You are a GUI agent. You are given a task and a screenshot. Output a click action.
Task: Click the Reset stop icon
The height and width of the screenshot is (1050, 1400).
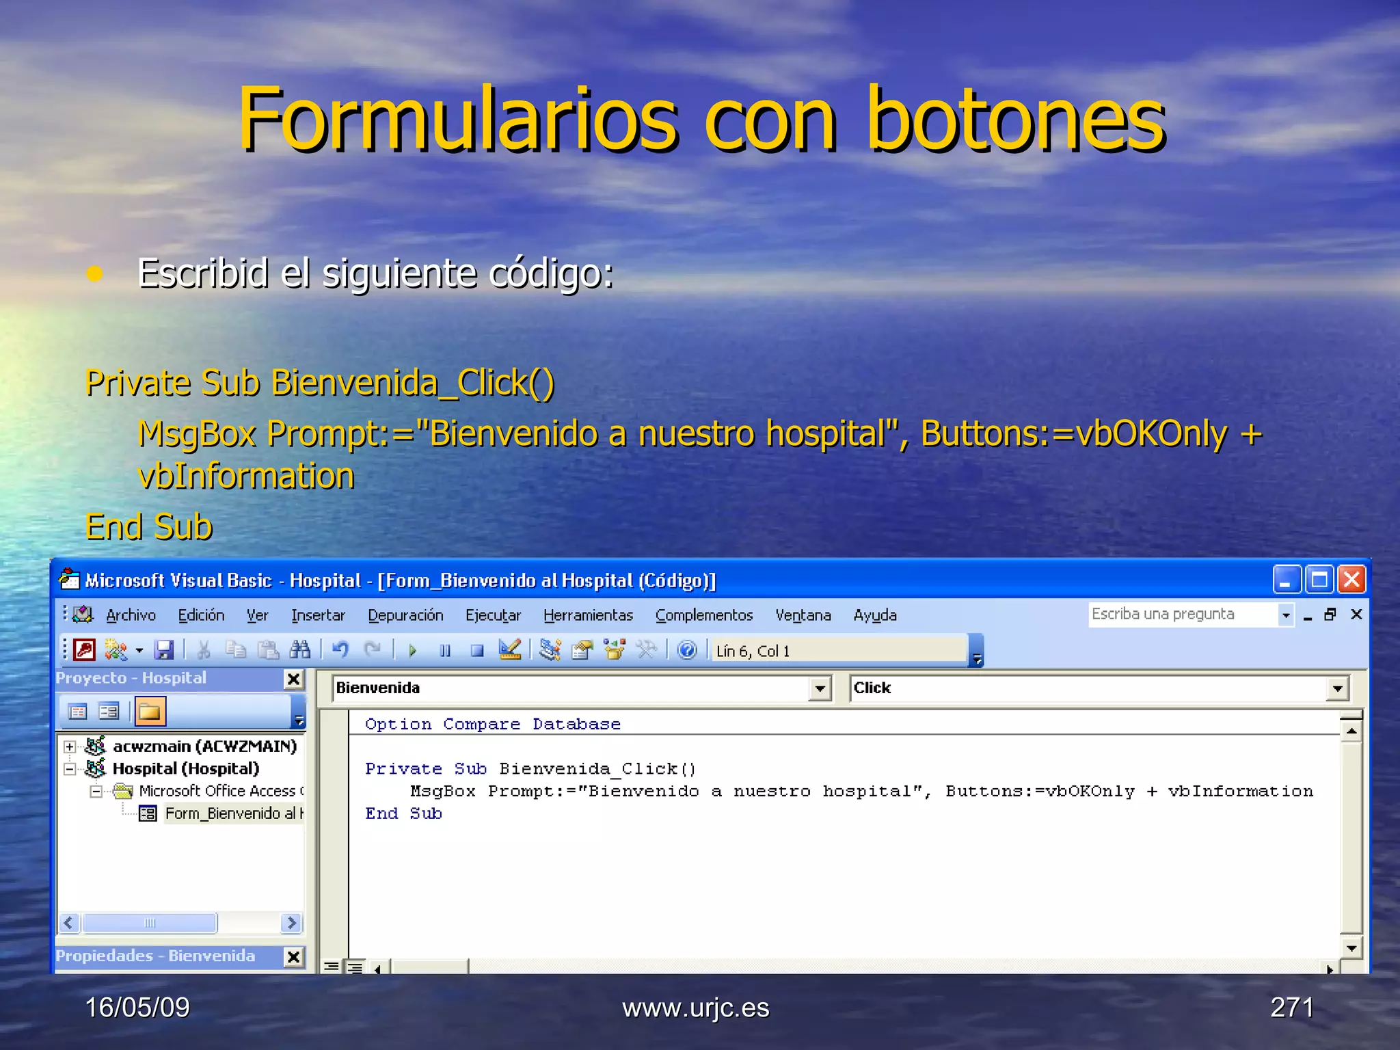(x=477, y=650)
